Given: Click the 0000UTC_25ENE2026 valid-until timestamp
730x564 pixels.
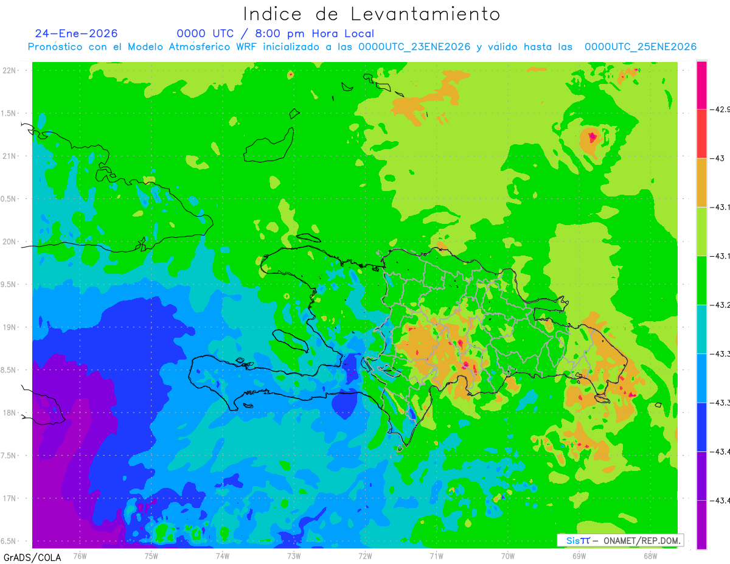Looking at the screenshot, I should click(x=640, y=47).
